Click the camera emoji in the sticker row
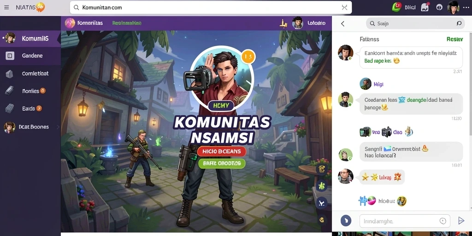This screenshot has height=236, width=472. point(387,132)
